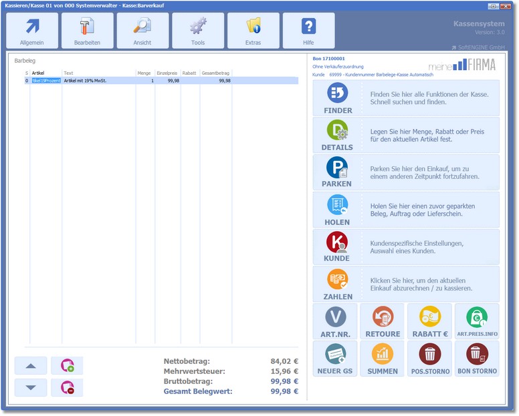Retrieve a parked receipt with HOLEN
Screen dimensions: 519x416
338,210
